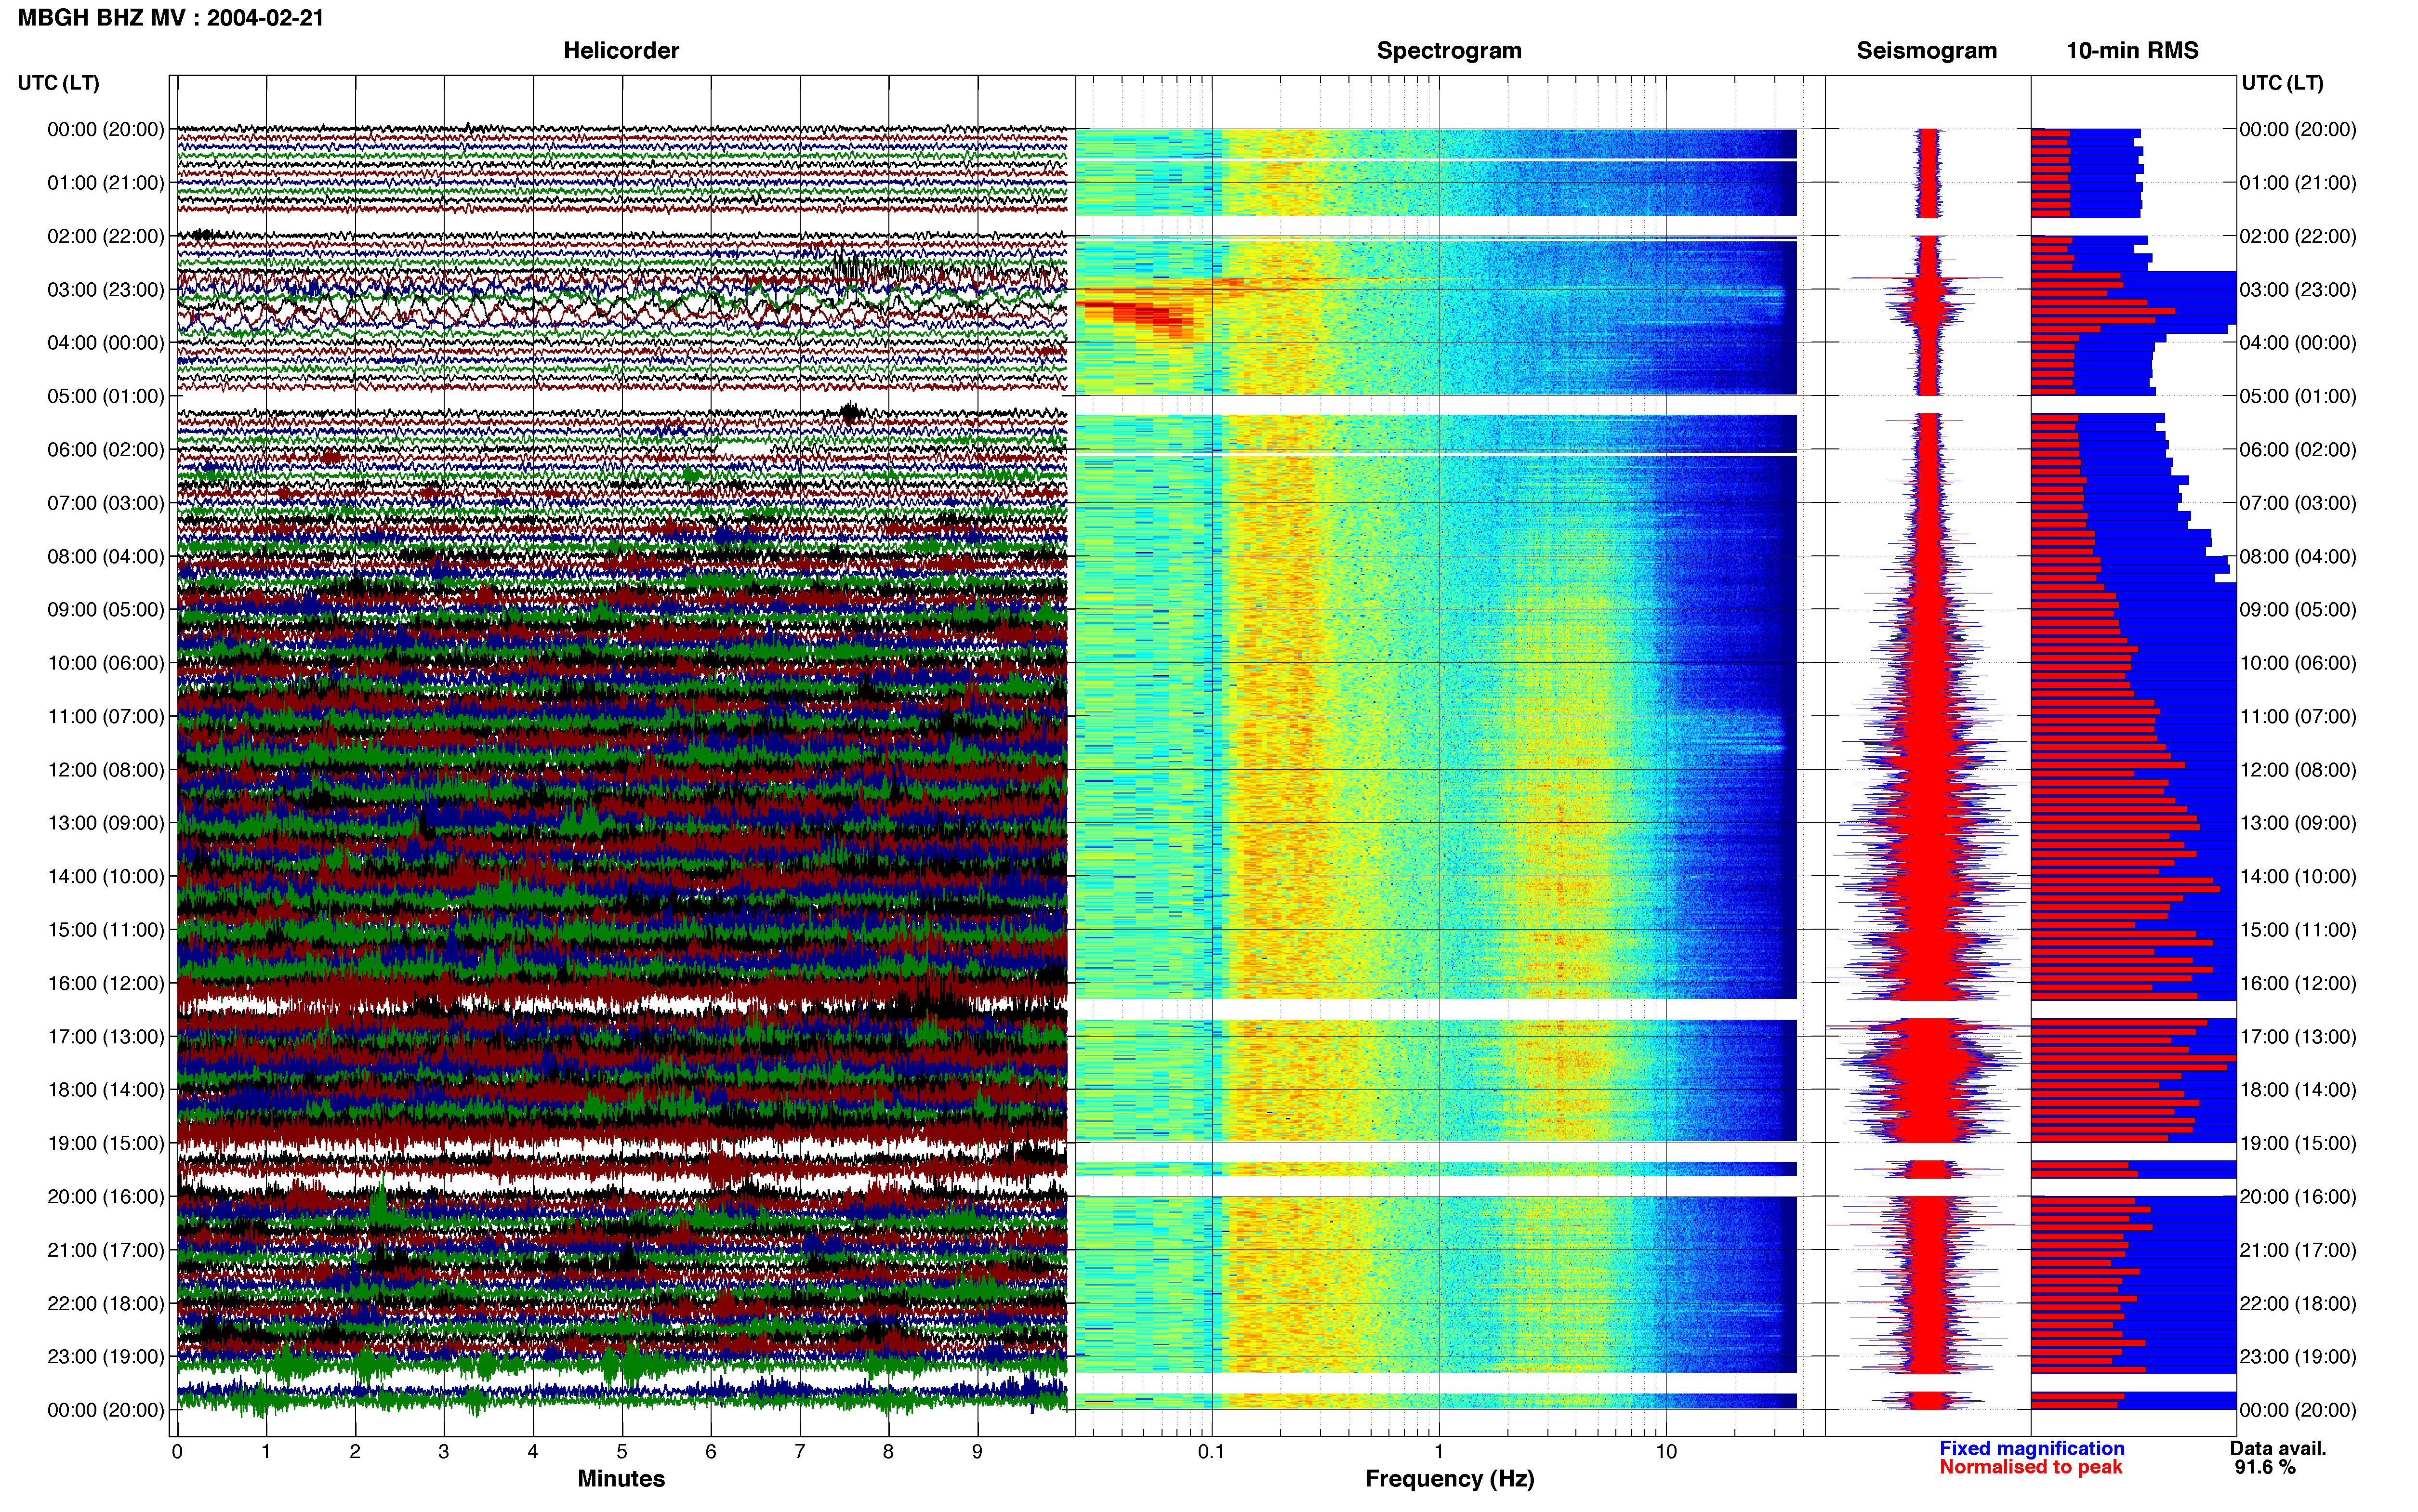Click the 'Seismogram' panel heading

[x=1926, y=50]
